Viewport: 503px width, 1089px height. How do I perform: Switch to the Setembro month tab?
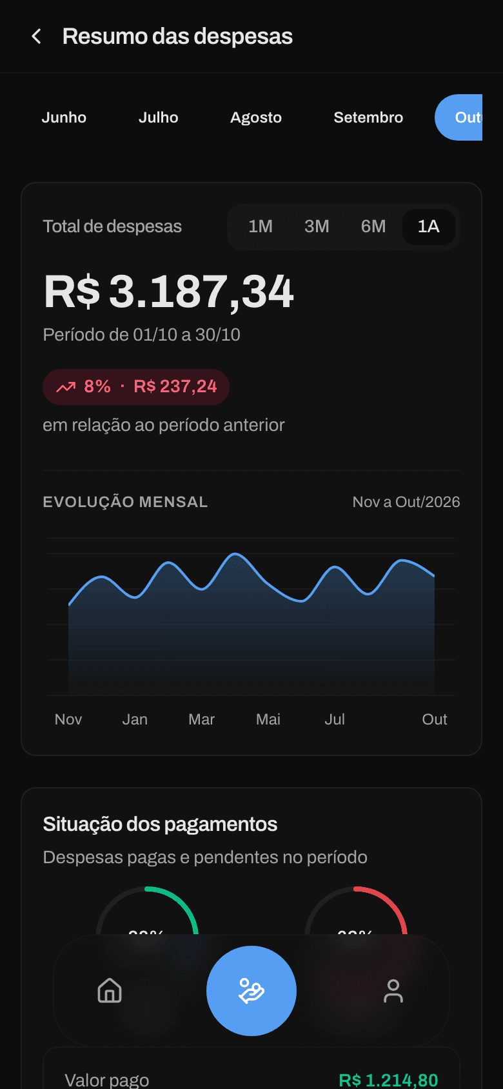(368, 117)
